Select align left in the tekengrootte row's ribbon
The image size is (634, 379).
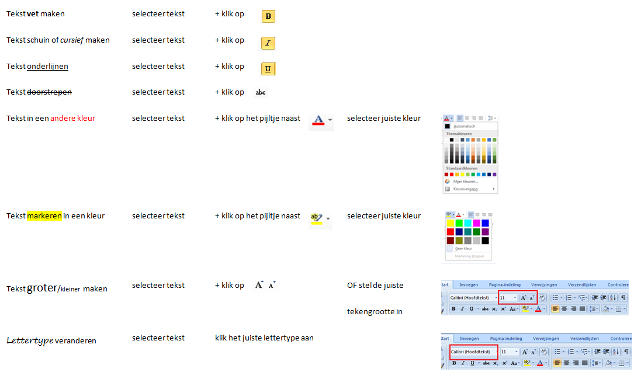point(556,309)
